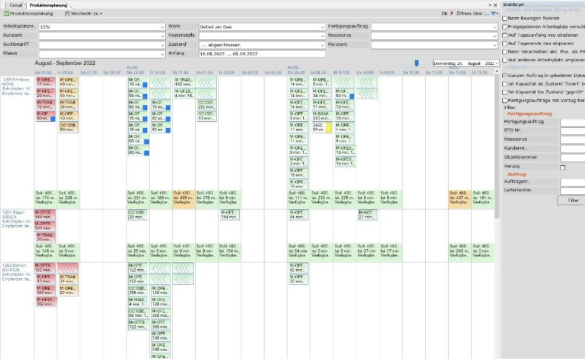Click the red chevron block in the Bohren row

pyautogui.click(x=67, y=267)
